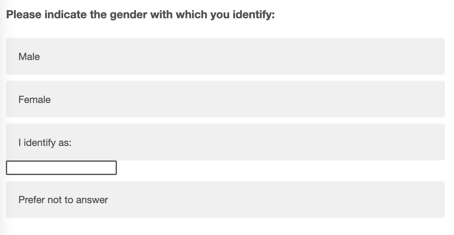Tap the first answer choice, Male
454x235 pixels.
tap(225, 56)
